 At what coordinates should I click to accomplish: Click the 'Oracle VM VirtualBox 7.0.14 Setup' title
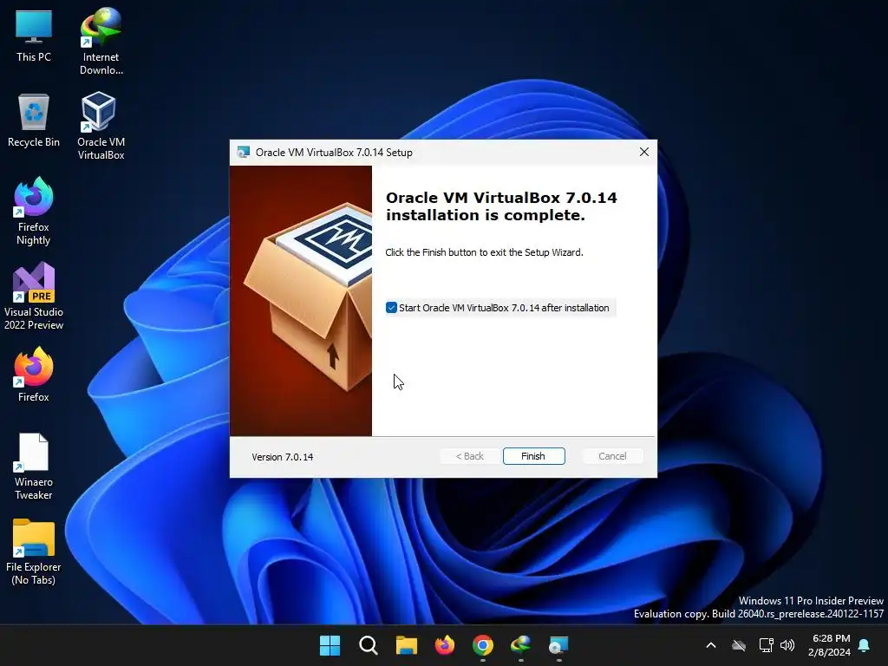[334, 153]
